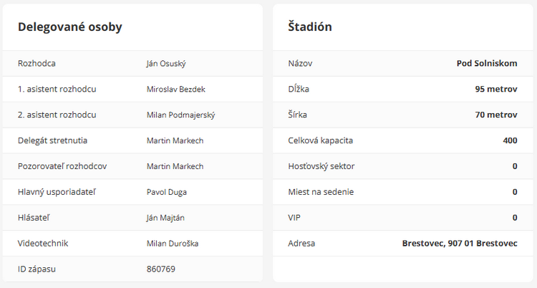Click Martin Markech in Delegát stretnutia row
Viewport: 537px width, 288px height.
pyautogui.click(x=175, y=140)
